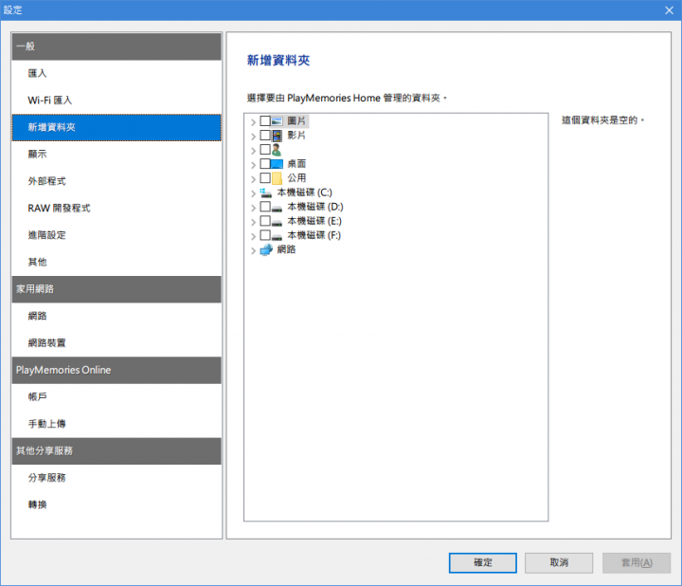Select the 本機磁碟 (E:) label

[x=314, y=221]
